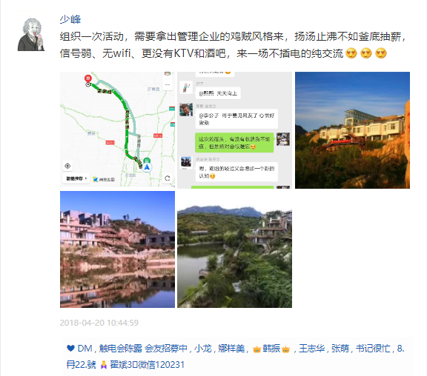
Task: Click the red destination pin on map
Action: click(87, 78)
